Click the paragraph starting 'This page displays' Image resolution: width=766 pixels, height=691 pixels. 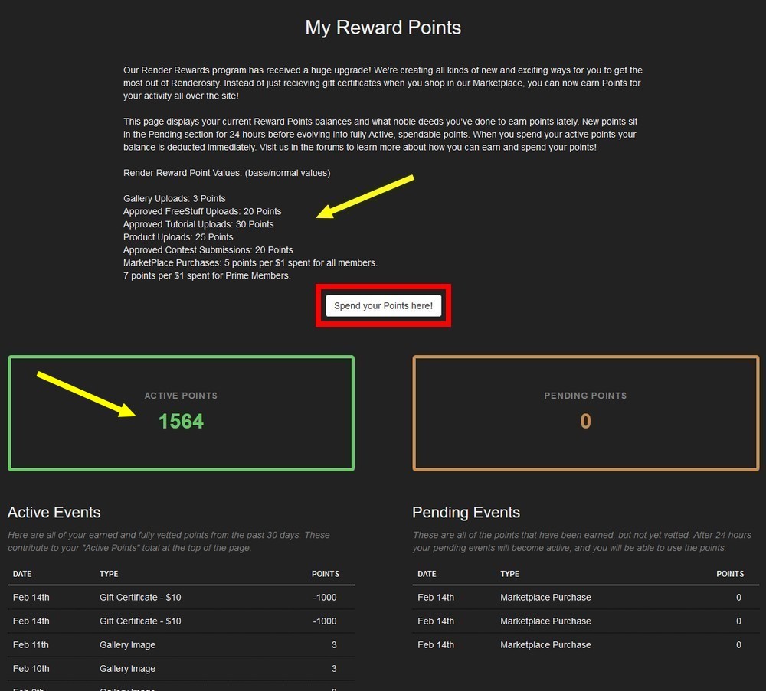[381, 134]
